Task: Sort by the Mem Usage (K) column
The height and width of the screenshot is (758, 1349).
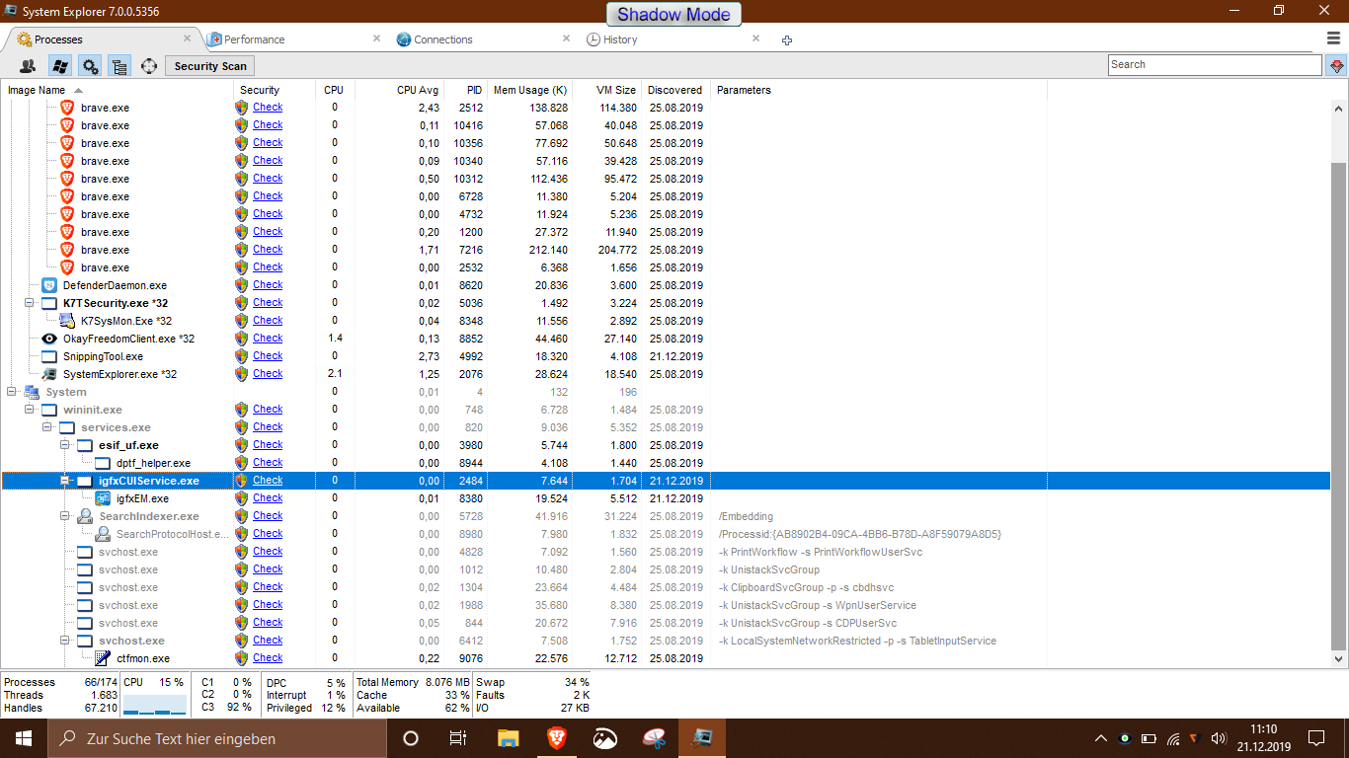Action: click(x=530, y=90)
